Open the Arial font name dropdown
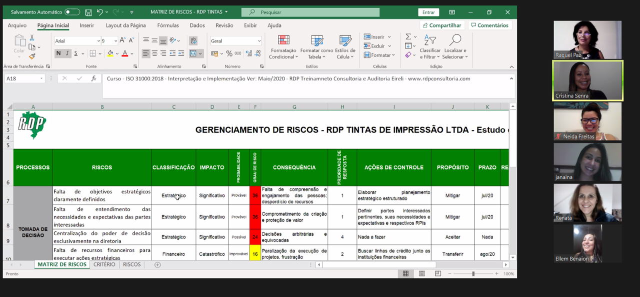 tap(98, 41)
